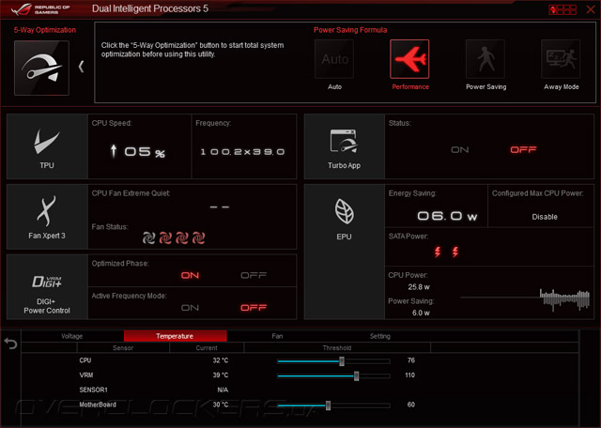Open the EPU leaf module
This screenshot has height=428, width=601.
pyautogui.click(x=345, y=252)
